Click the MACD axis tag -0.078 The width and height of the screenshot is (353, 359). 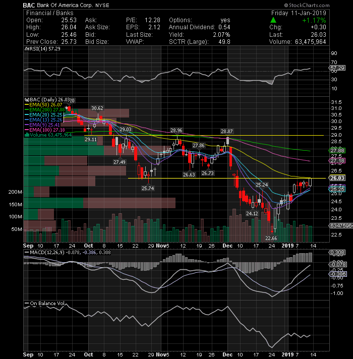(x=338, y=264)
